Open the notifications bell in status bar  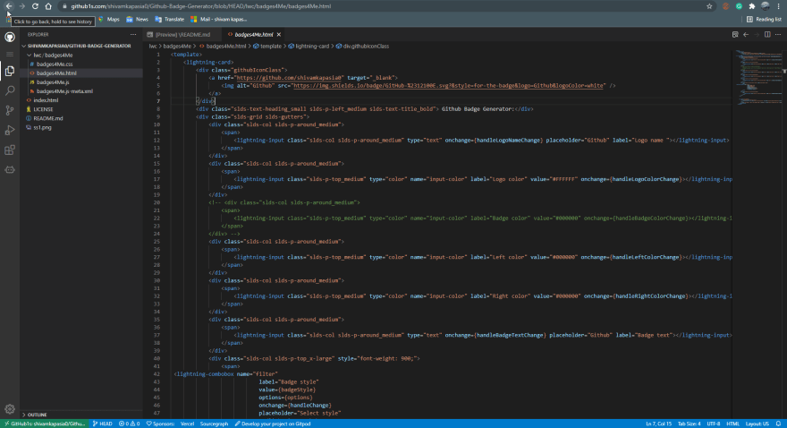[x=778, y=424]
